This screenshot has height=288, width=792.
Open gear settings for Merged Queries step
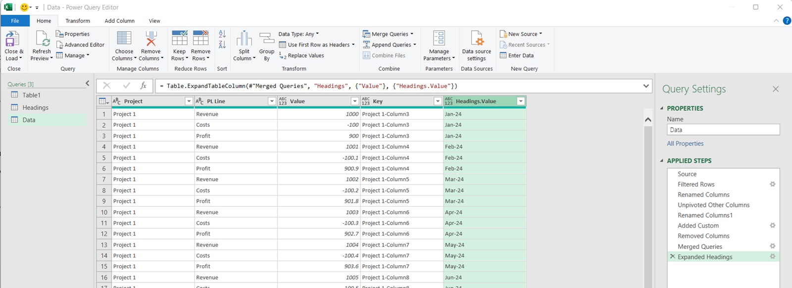[772, 246]
